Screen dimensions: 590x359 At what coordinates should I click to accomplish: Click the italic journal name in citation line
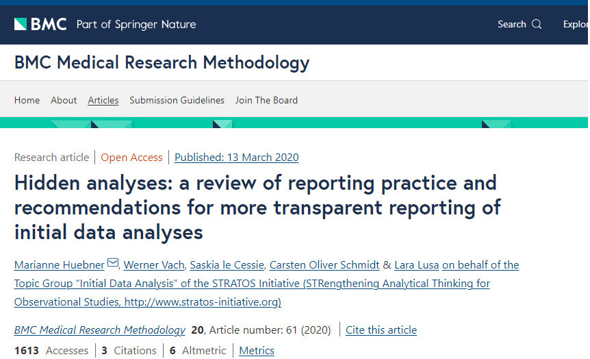[x=100, y=330]
